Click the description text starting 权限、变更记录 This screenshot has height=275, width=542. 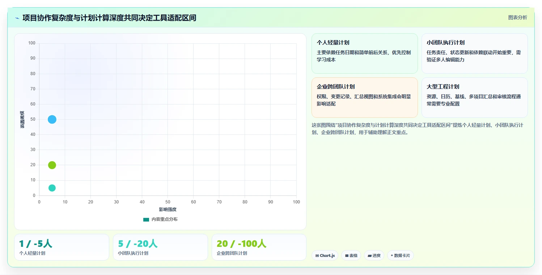point(364,100)
